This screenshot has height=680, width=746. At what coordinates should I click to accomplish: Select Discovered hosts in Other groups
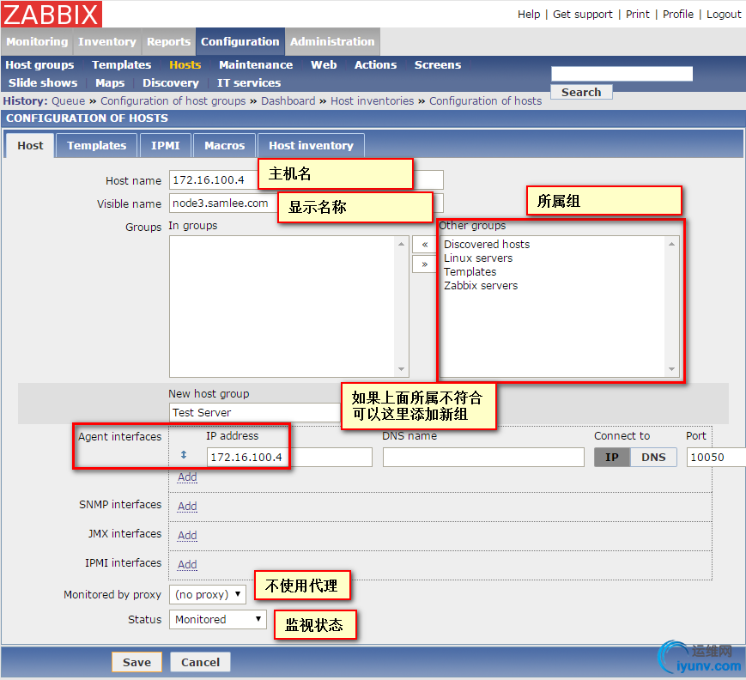tap(486, 244)
